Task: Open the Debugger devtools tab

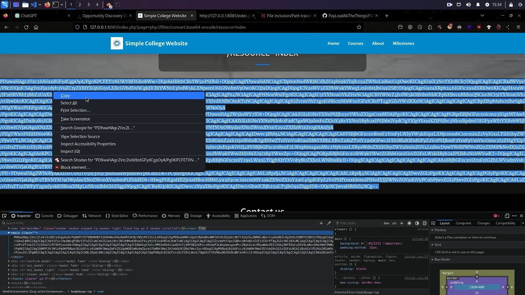Action: click(x=68, y=216)
